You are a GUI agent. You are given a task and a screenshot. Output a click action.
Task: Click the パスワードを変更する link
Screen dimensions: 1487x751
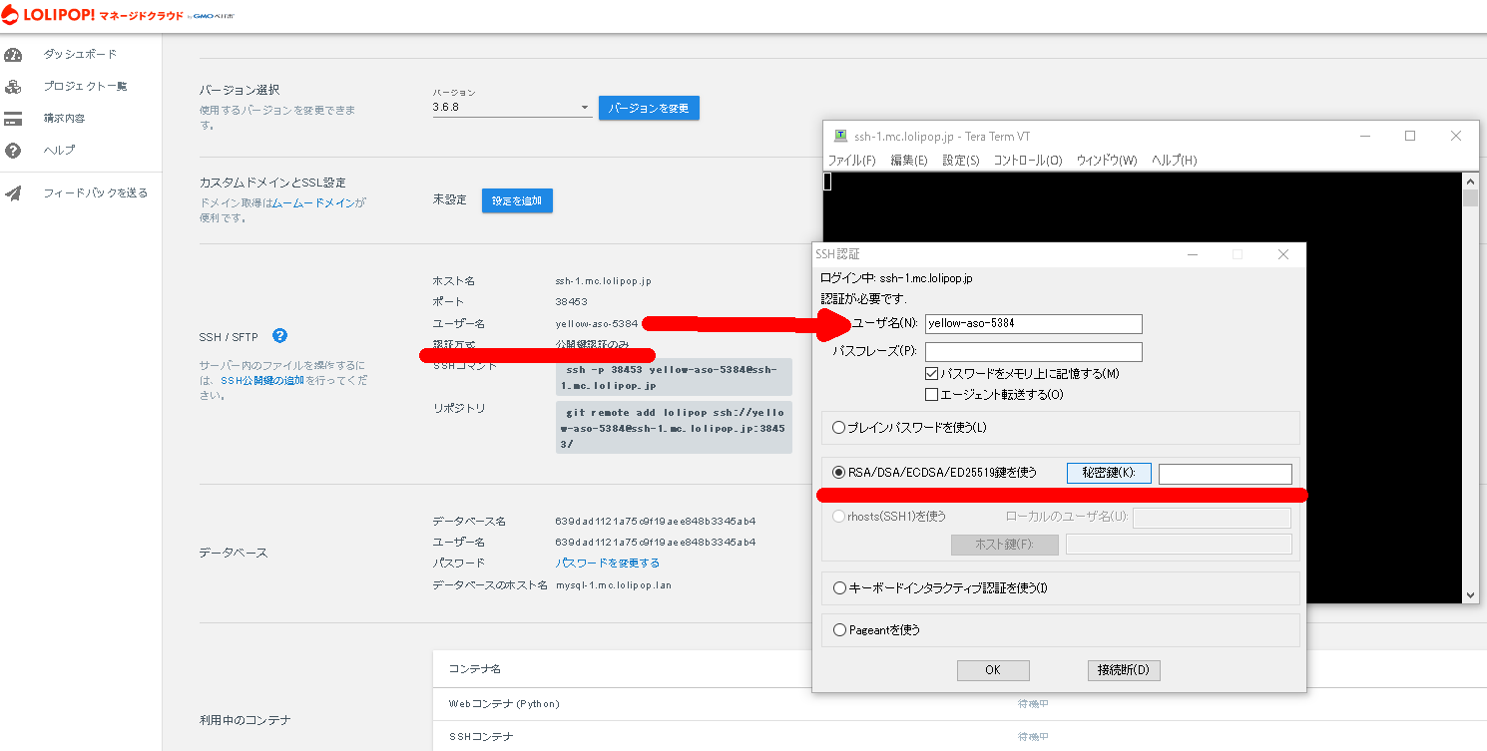click(607, 563)
